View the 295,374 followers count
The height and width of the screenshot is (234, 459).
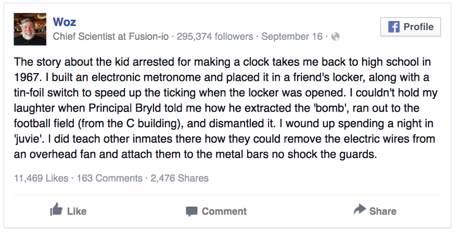tap(215, 37)
